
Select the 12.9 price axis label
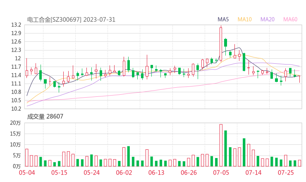16,34
